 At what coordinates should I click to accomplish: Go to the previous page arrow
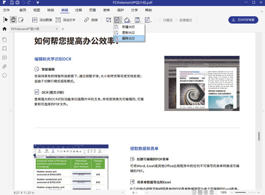(x=123, y=192)
